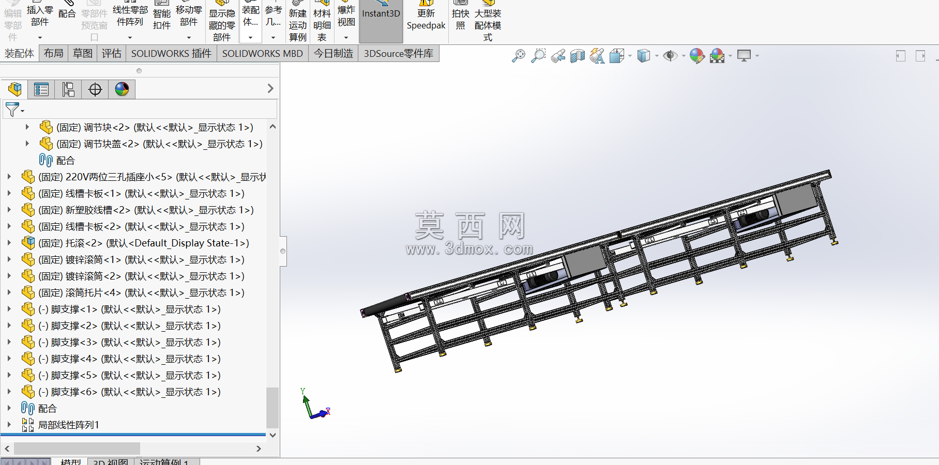Click Dynamic Annotation Views icon

pyautogui.click(x=597, y=56)
